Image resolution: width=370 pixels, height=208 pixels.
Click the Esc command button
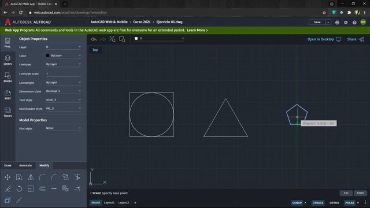(346, 193)
